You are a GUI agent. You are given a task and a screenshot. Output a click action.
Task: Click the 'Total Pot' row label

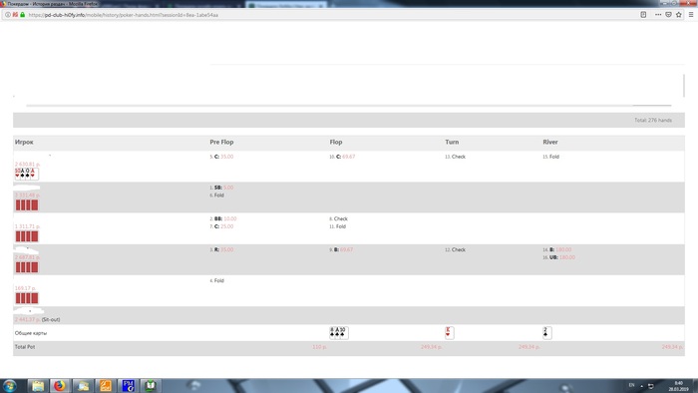click(25, 347)
